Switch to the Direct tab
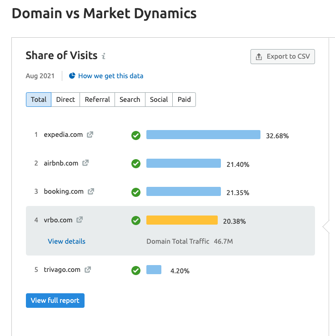This screenshot has height=336, width=335. pyautogui.click(x=65, y=100)
